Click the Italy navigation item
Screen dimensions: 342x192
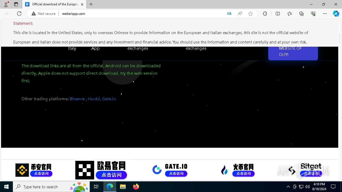72,48
